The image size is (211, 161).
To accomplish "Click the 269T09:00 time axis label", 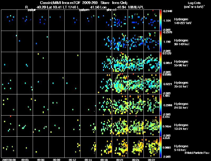I will pos(9,160).
